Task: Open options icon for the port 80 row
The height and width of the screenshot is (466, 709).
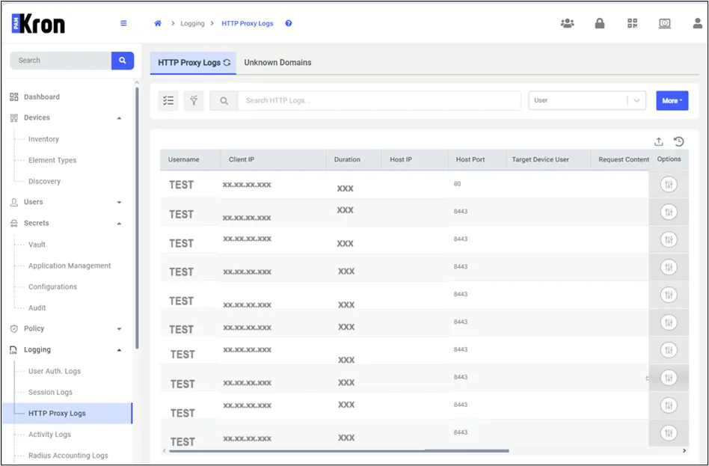Action: [669, 185]
